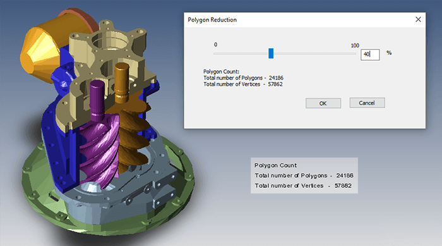Image resolution: width=442 pixels, height=246 pixels.
Task: Confirm polygon reduction with OK button
Action: tap(323, 103)
